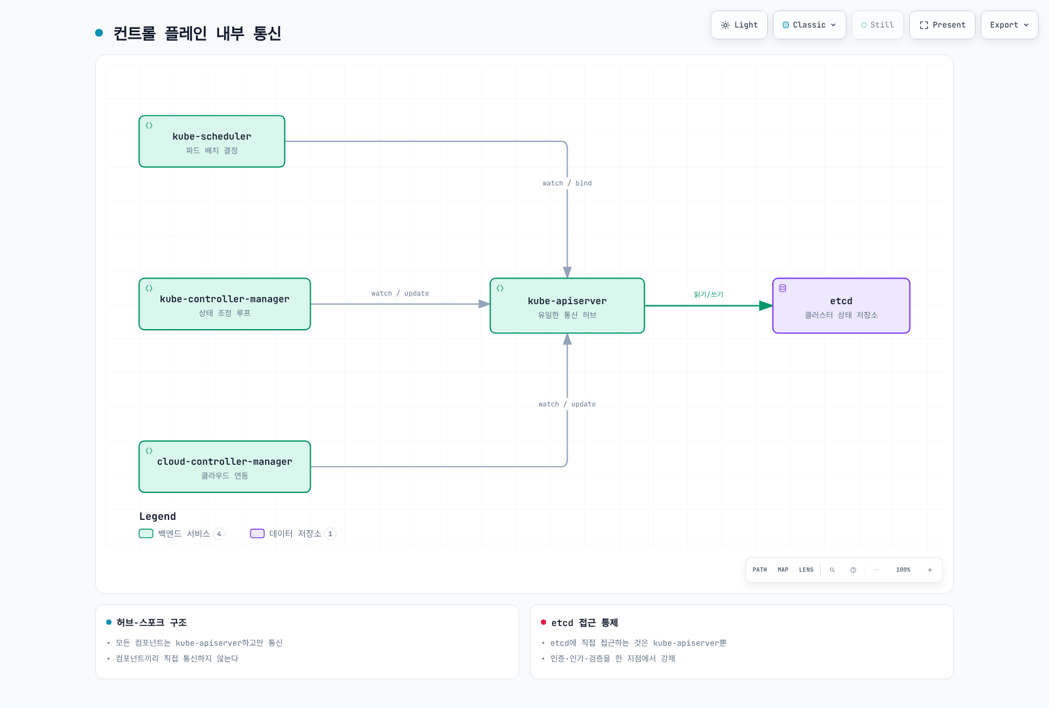Select the cloud-controller-manager node

225,467
